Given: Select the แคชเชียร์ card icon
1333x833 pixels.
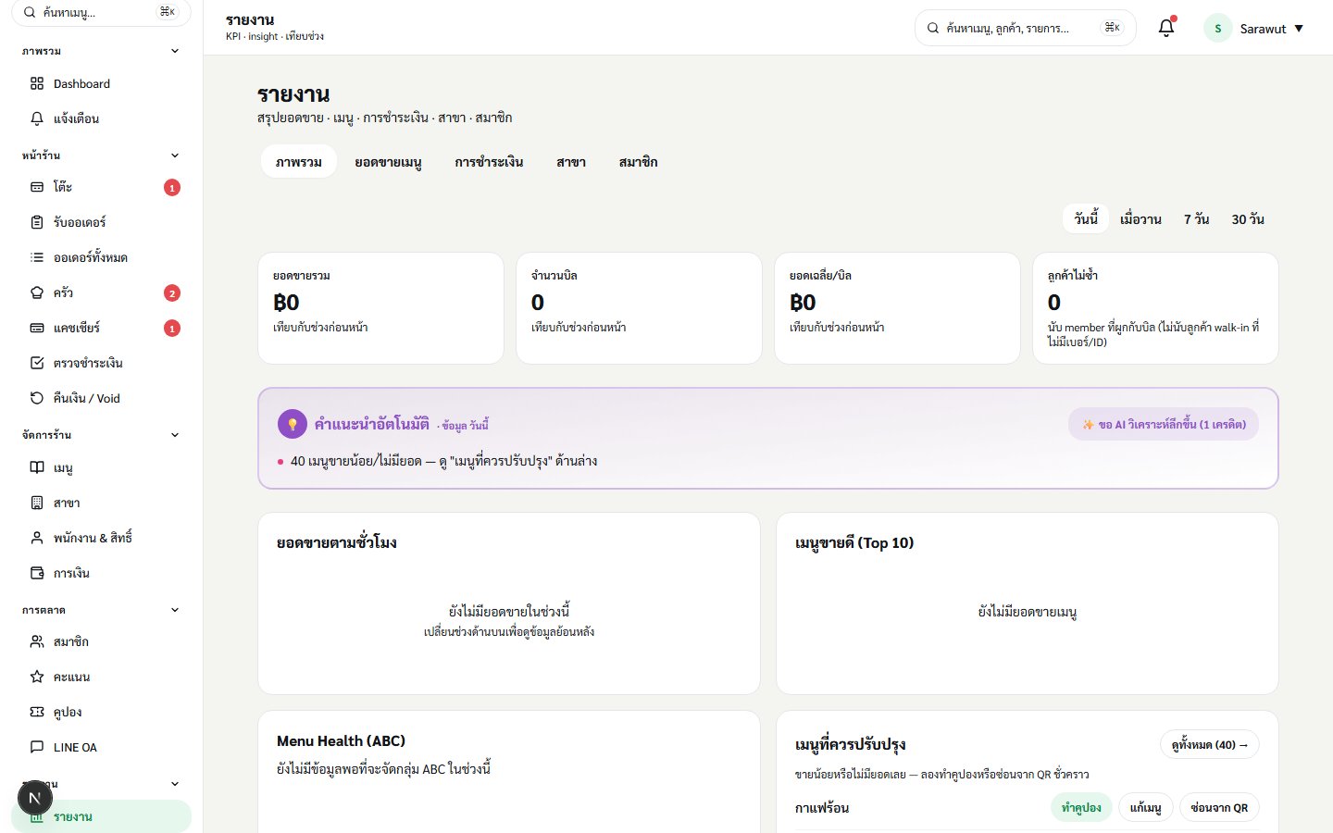Looking at the screenshot, I should pyautogui.click(x=37, y=328).
